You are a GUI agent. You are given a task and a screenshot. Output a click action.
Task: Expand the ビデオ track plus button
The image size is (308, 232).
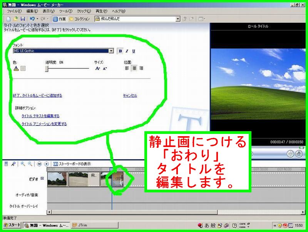pos(42,179)
